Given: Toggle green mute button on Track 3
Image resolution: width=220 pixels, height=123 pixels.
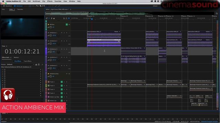Looking at the screenshot, I should [62, 90].
